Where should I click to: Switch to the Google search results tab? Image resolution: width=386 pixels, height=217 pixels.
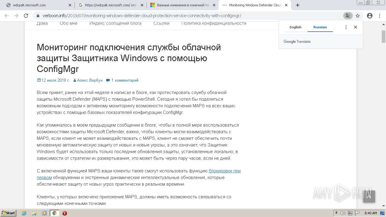[x=110, y=5]
